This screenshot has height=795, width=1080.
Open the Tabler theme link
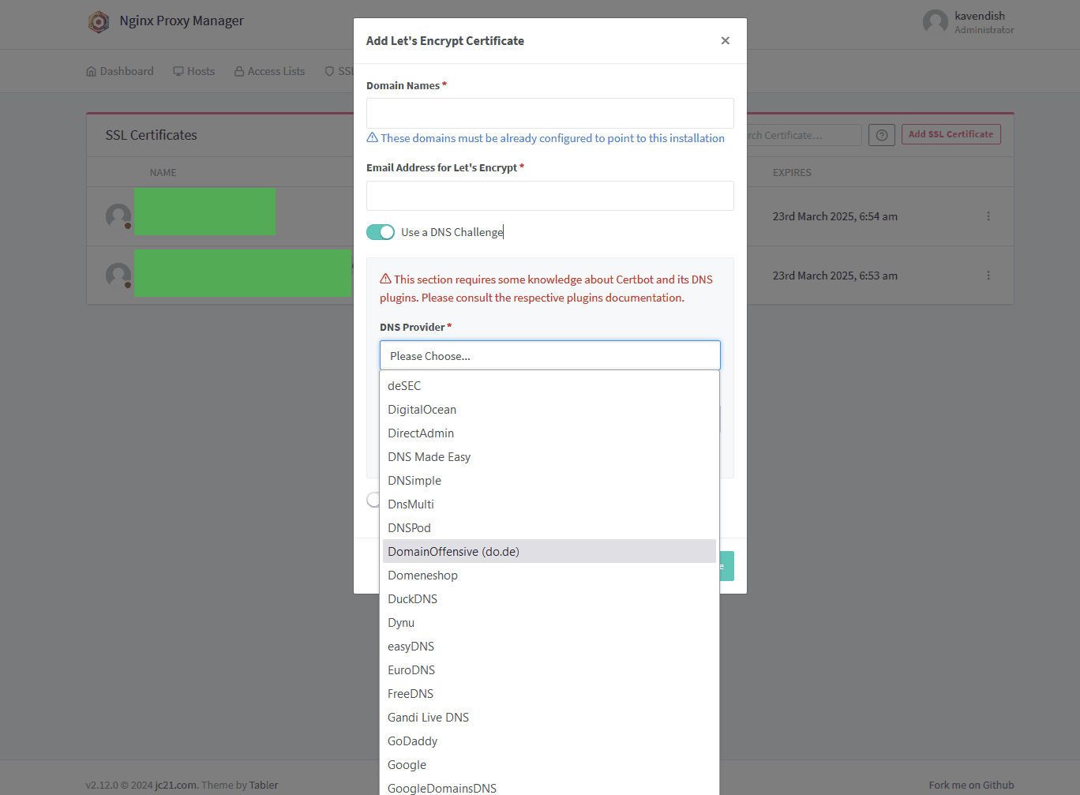point(264,786)
